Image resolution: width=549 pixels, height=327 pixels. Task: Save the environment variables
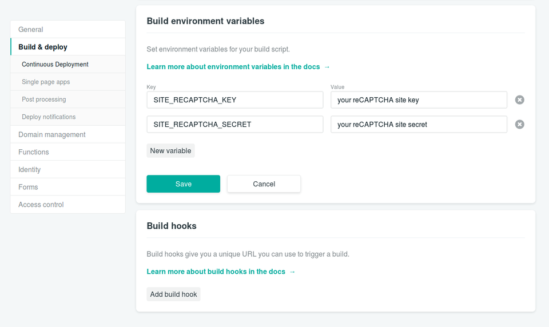[x=183, y=184]
